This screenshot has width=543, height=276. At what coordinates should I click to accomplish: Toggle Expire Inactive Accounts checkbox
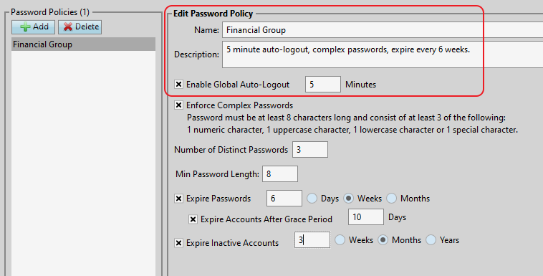[178, 243]
